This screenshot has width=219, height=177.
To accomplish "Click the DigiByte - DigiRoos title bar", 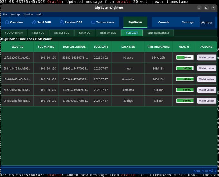I will click(109, 8).
